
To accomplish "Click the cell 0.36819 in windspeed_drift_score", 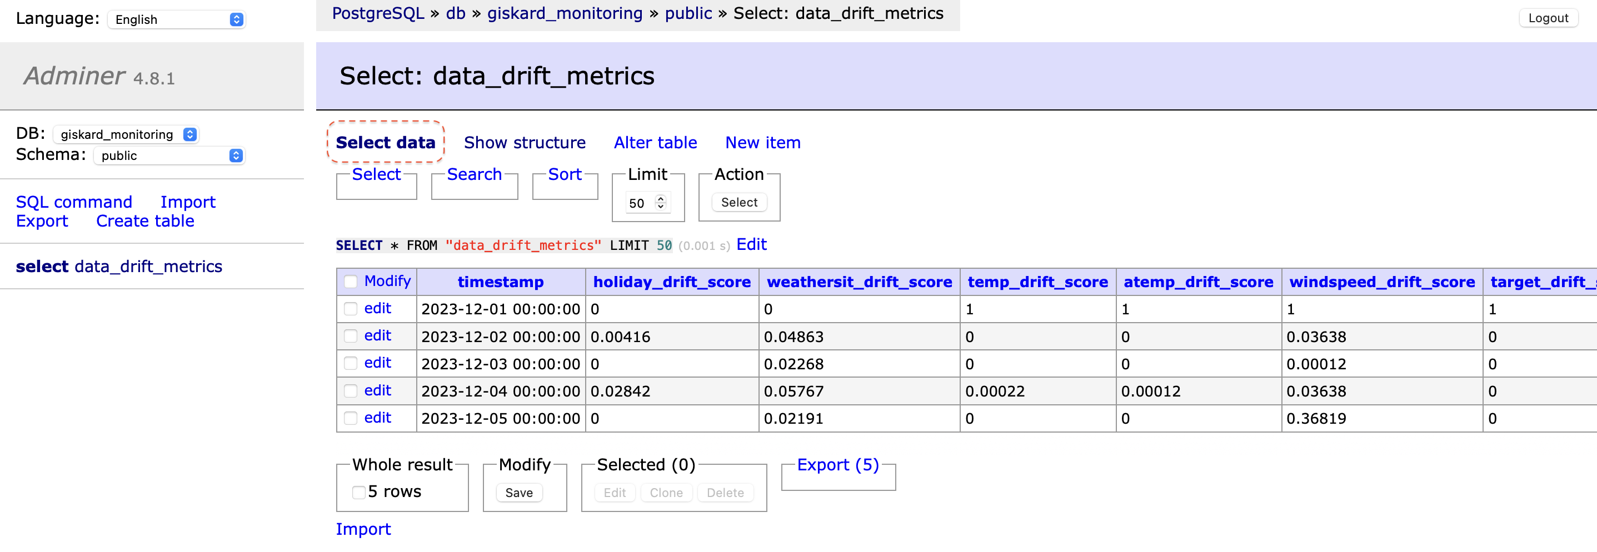I will point(1382,418).
